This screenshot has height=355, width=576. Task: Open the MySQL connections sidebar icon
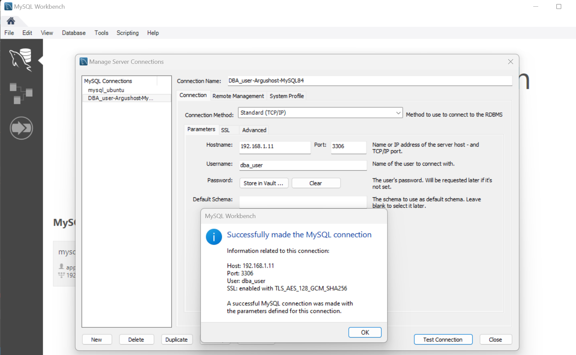pyautogui.click(x=21, y=59)
